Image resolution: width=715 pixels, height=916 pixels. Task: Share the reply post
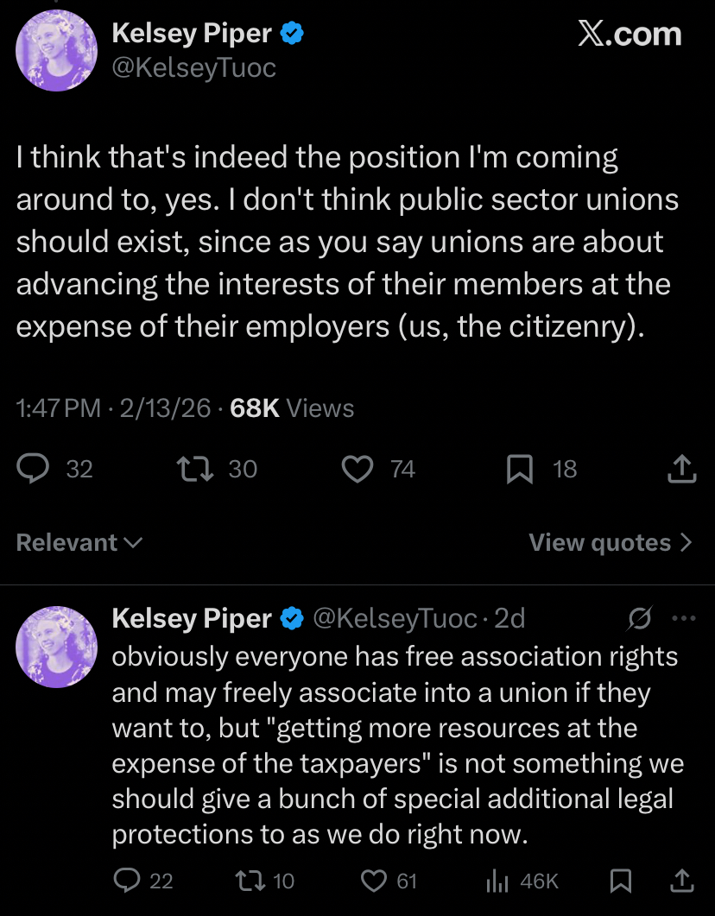682,881
